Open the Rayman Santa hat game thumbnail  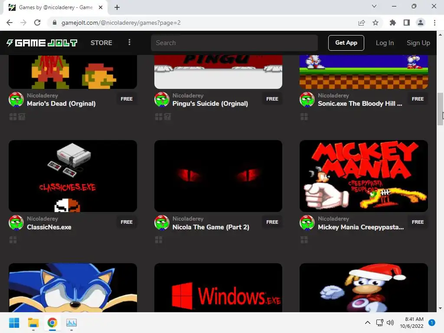[364, 288]
